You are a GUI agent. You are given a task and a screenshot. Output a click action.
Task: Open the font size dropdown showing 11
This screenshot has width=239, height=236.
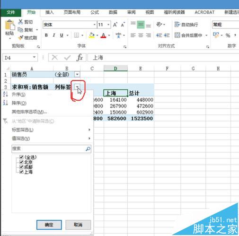tap(108, 25)
